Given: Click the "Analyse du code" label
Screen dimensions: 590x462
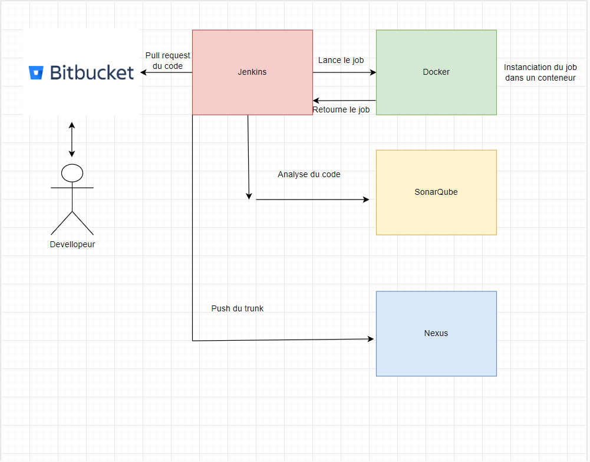Looking at the screenshot, I should point(309,174).
